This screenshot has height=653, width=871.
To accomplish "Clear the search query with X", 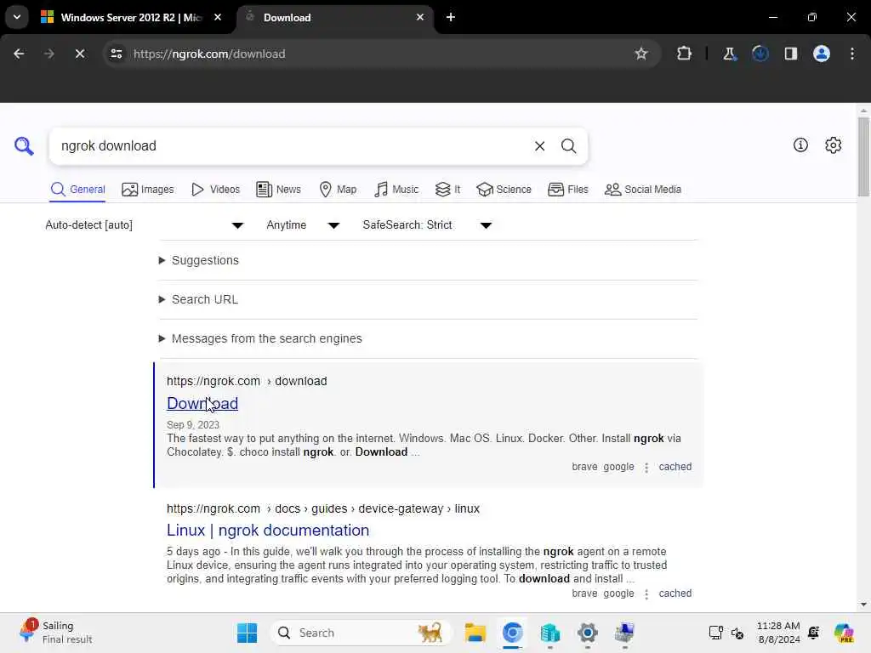I will 539,146.
